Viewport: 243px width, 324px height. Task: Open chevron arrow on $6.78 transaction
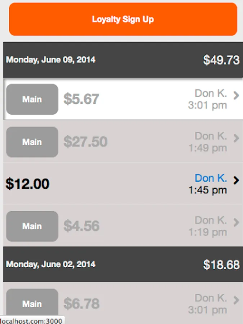(236, 300)
